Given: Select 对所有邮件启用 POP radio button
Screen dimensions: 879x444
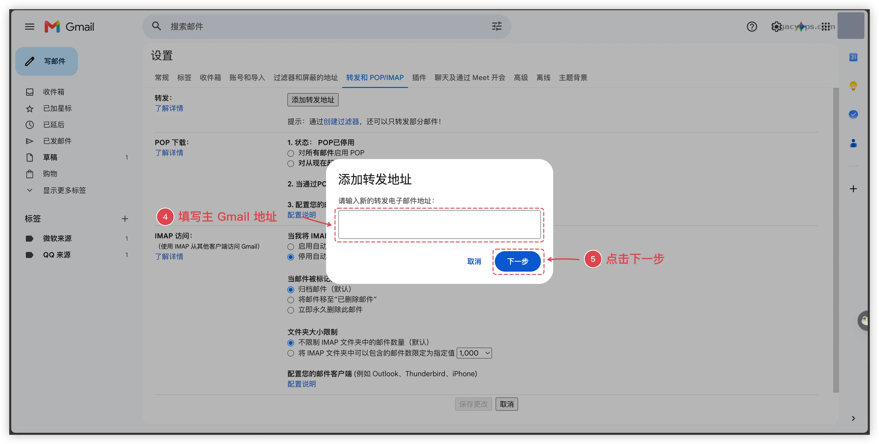Looking at the screenshot, I should 290,153.
